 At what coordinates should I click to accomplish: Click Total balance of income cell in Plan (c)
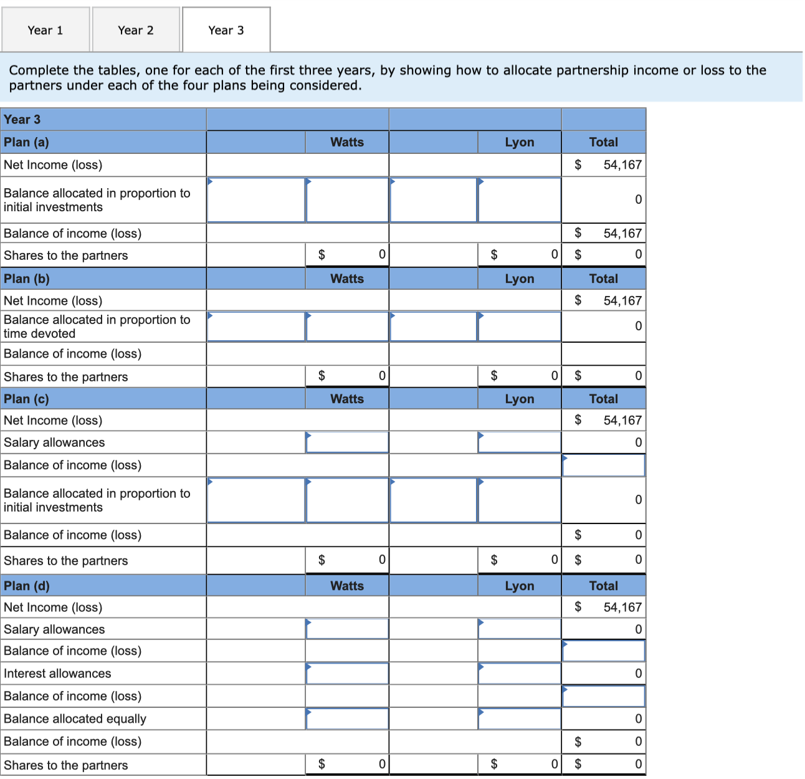(603, 465)
